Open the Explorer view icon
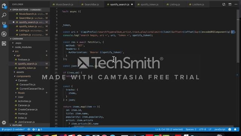 [4, 6]
